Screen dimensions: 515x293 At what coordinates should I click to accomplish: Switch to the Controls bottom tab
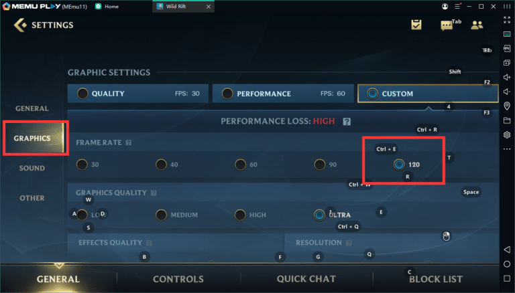pos(178,279)
